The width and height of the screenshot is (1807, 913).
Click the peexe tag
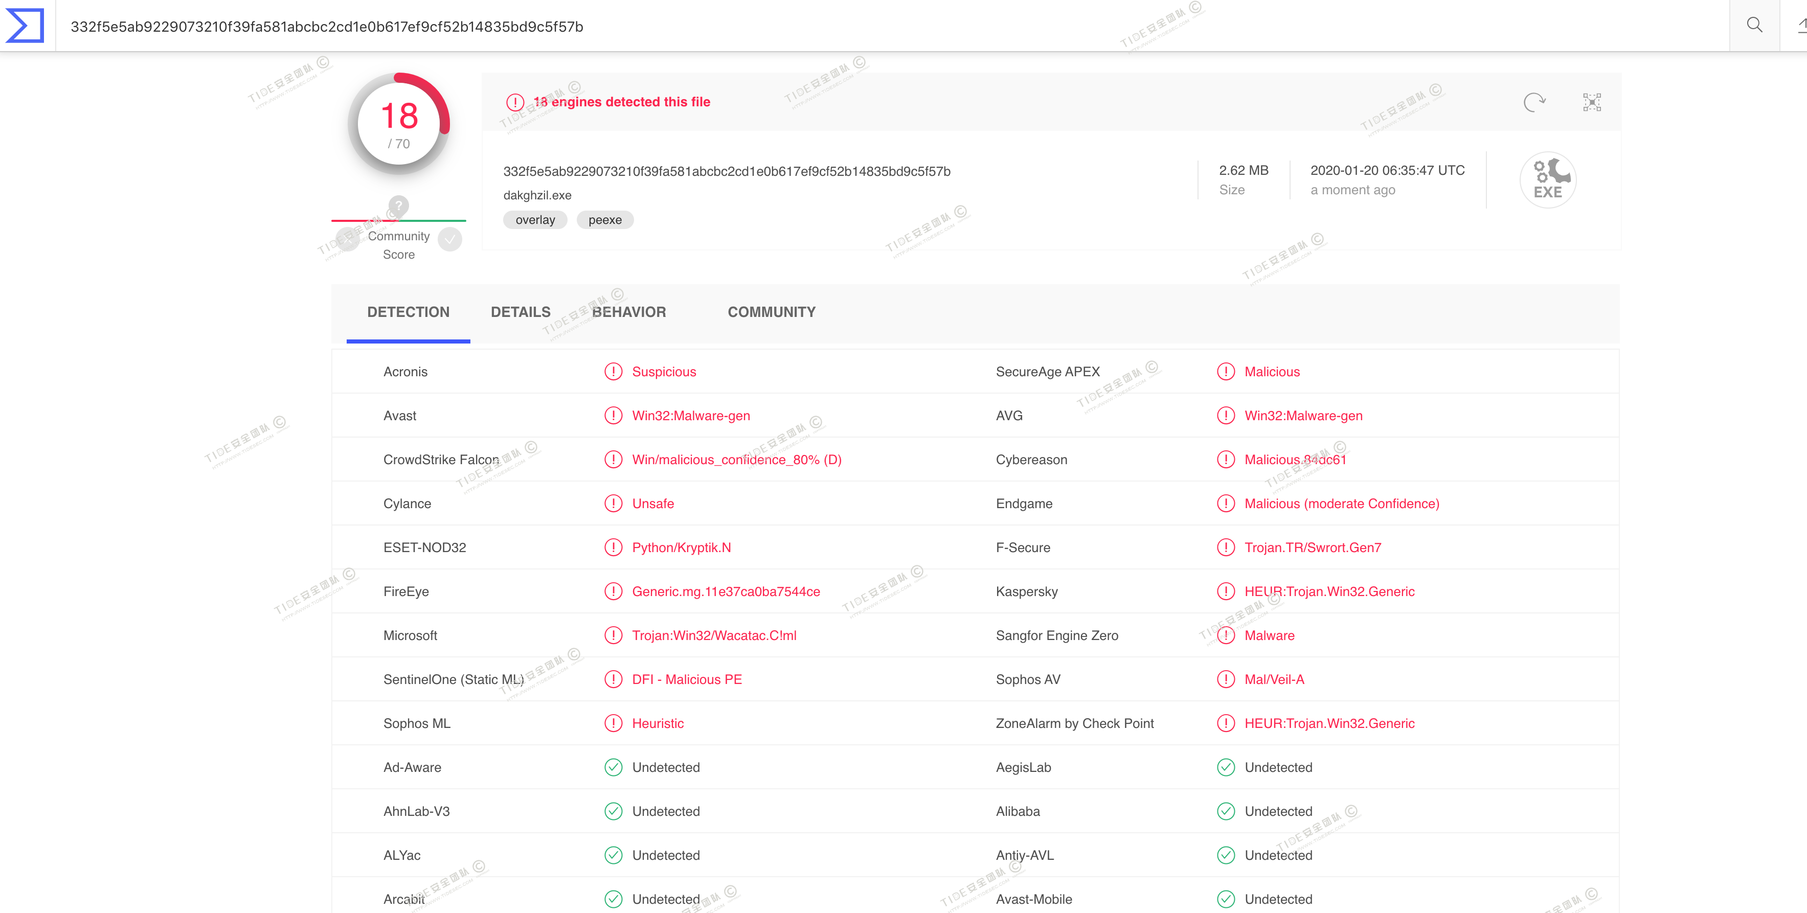605,220
